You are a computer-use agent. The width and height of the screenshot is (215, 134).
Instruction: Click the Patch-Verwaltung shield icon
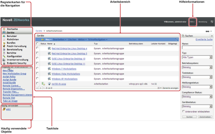(x=4, y=46)
